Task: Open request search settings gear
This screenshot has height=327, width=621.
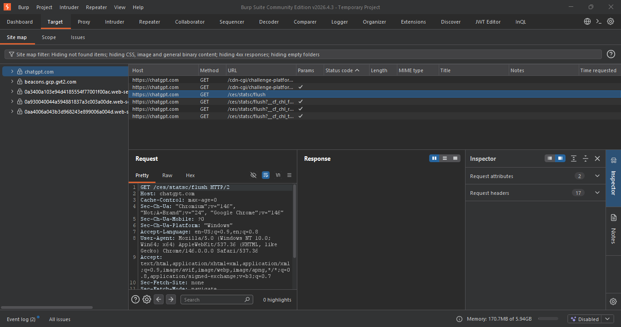Action: (147, 299)
